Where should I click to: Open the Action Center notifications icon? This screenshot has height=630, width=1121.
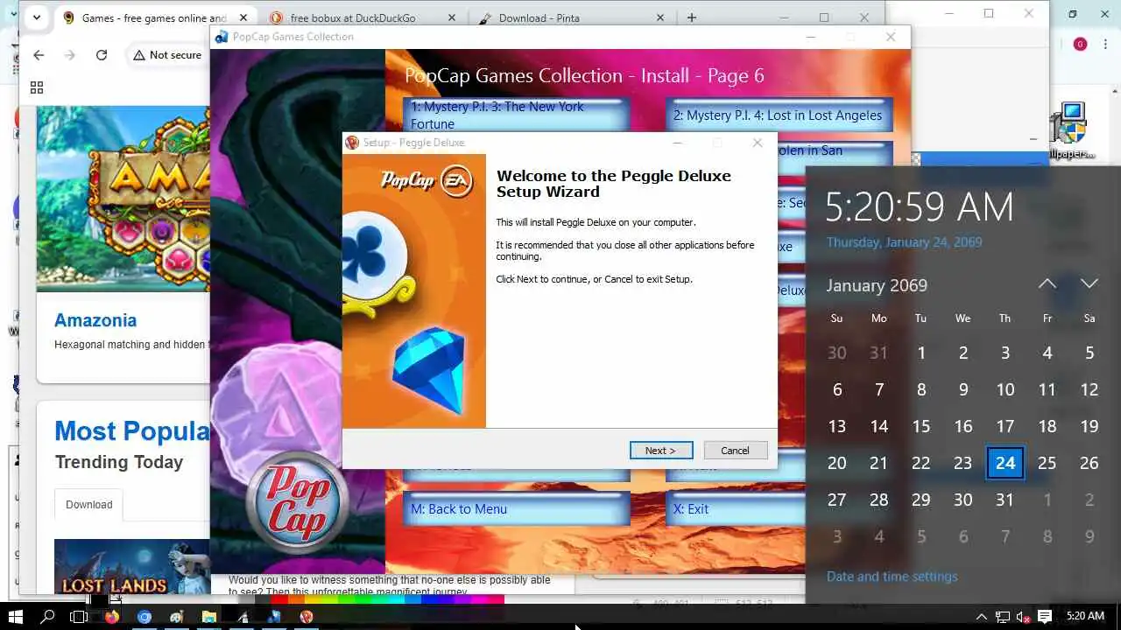point(1045,617)
